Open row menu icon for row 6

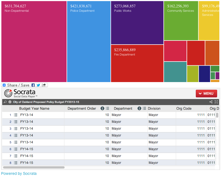point(16,149)
